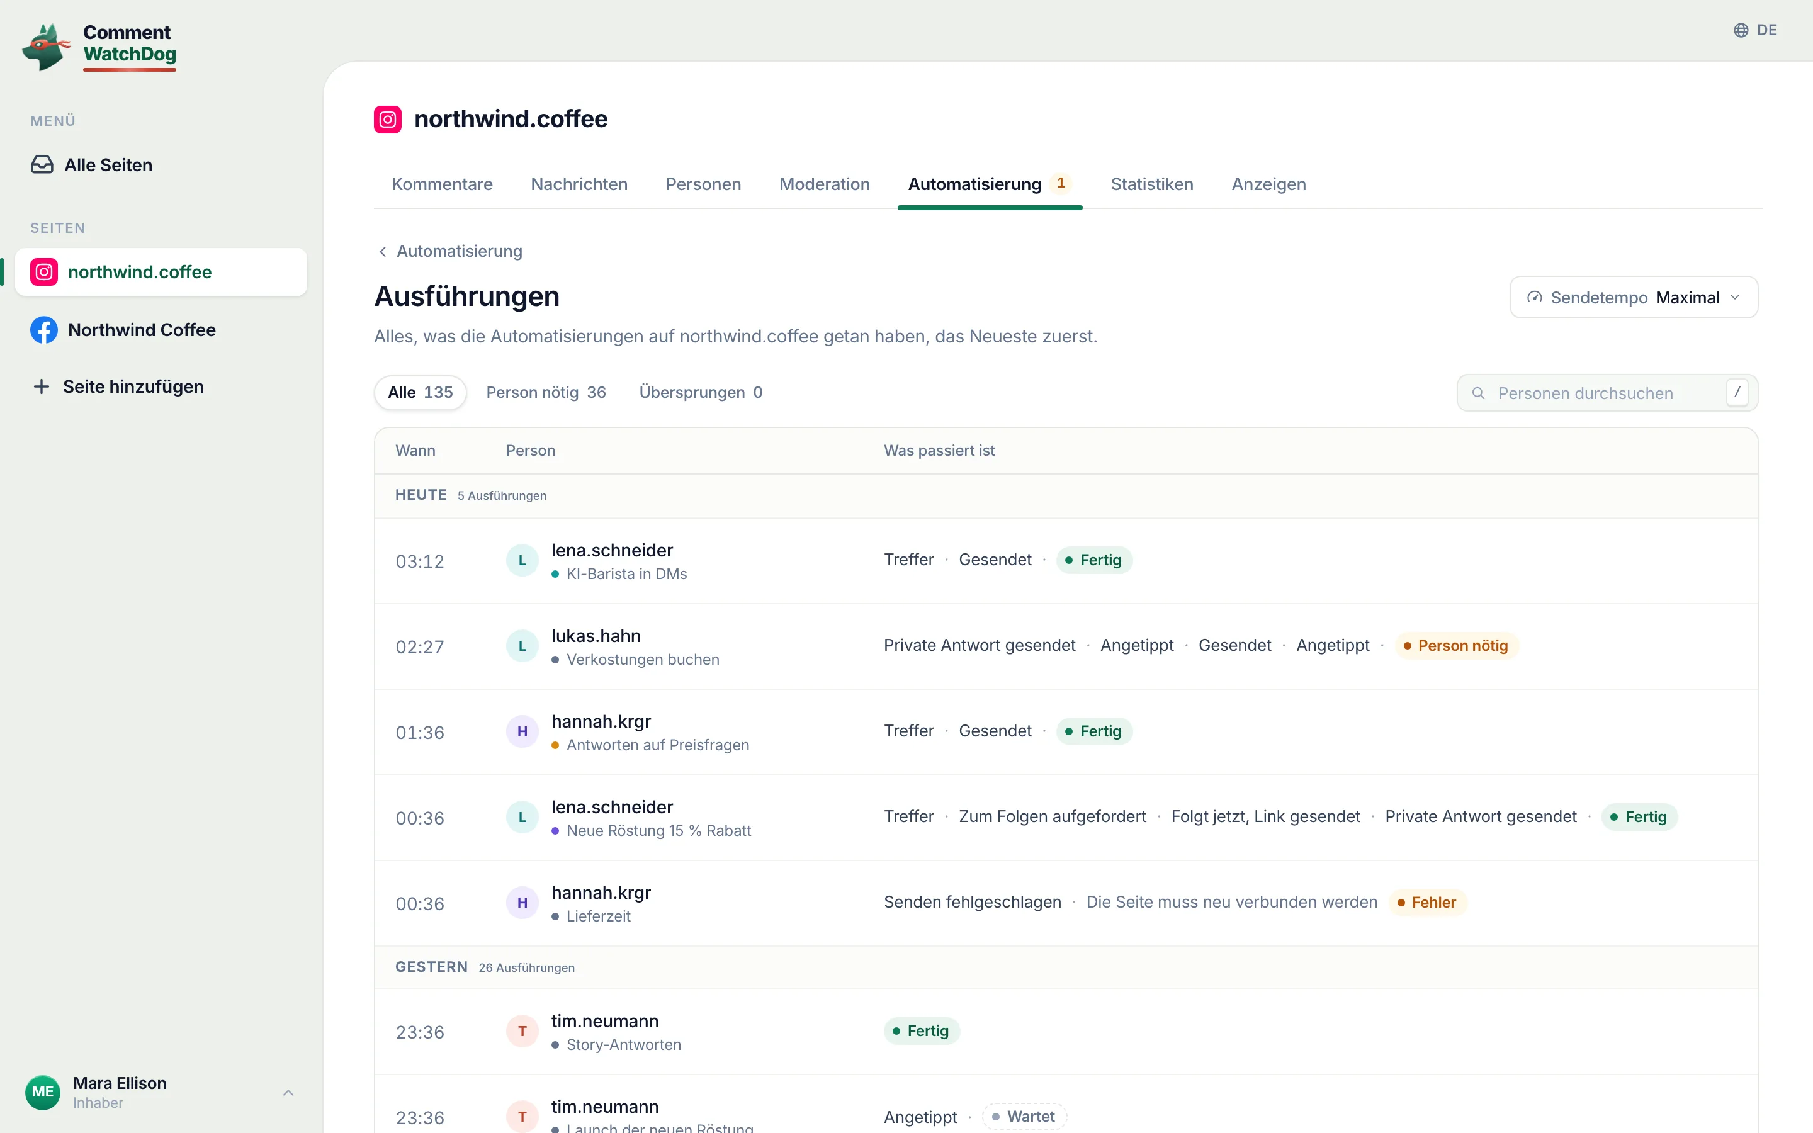The image size is (1813, 1133).
Task: Click the back chevron next to Automatisierung
Action: click(x=383, y=252)
